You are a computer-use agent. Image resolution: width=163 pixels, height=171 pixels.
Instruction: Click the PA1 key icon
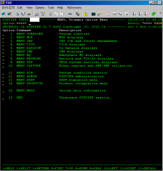[134, 14]
